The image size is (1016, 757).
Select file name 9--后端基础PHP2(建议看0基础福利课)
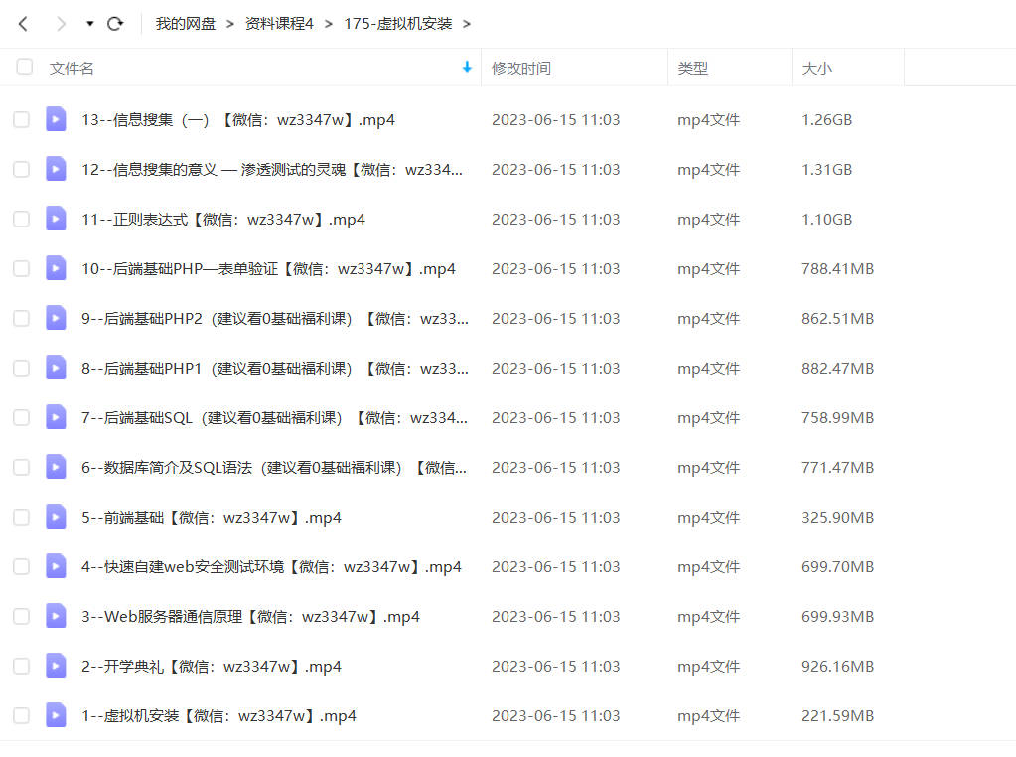click(275, 319)
